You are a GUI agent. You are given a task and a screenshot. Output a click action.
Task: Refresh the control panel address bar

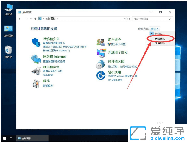coord(128,19)
